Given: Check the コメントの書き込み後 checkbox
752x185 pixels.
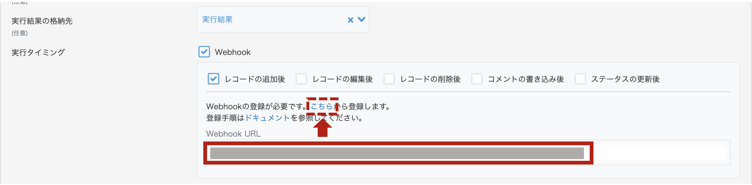Looking at the screenshot, I should [477, 79].
